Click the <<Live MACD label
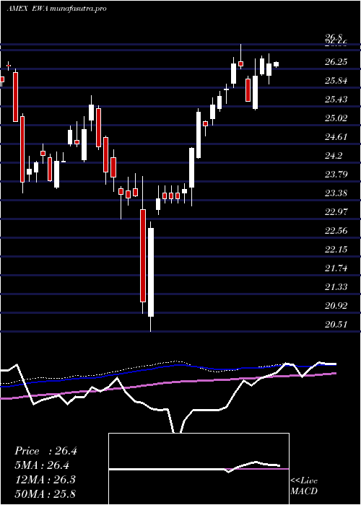 [x=304, y=486]
